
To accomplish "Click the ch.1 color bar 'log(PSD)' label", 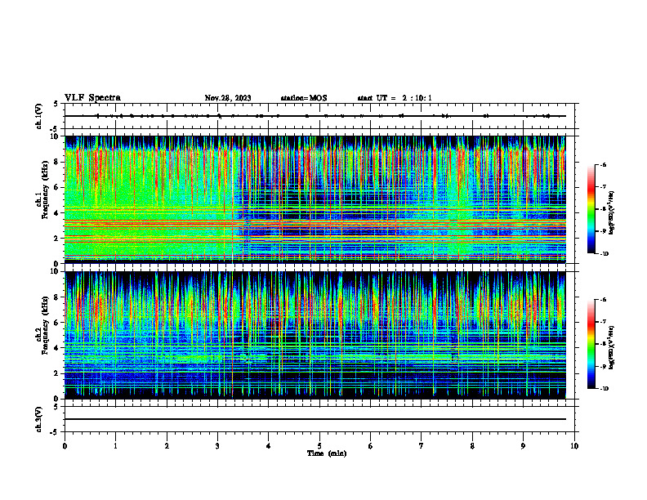I will 612,213.
